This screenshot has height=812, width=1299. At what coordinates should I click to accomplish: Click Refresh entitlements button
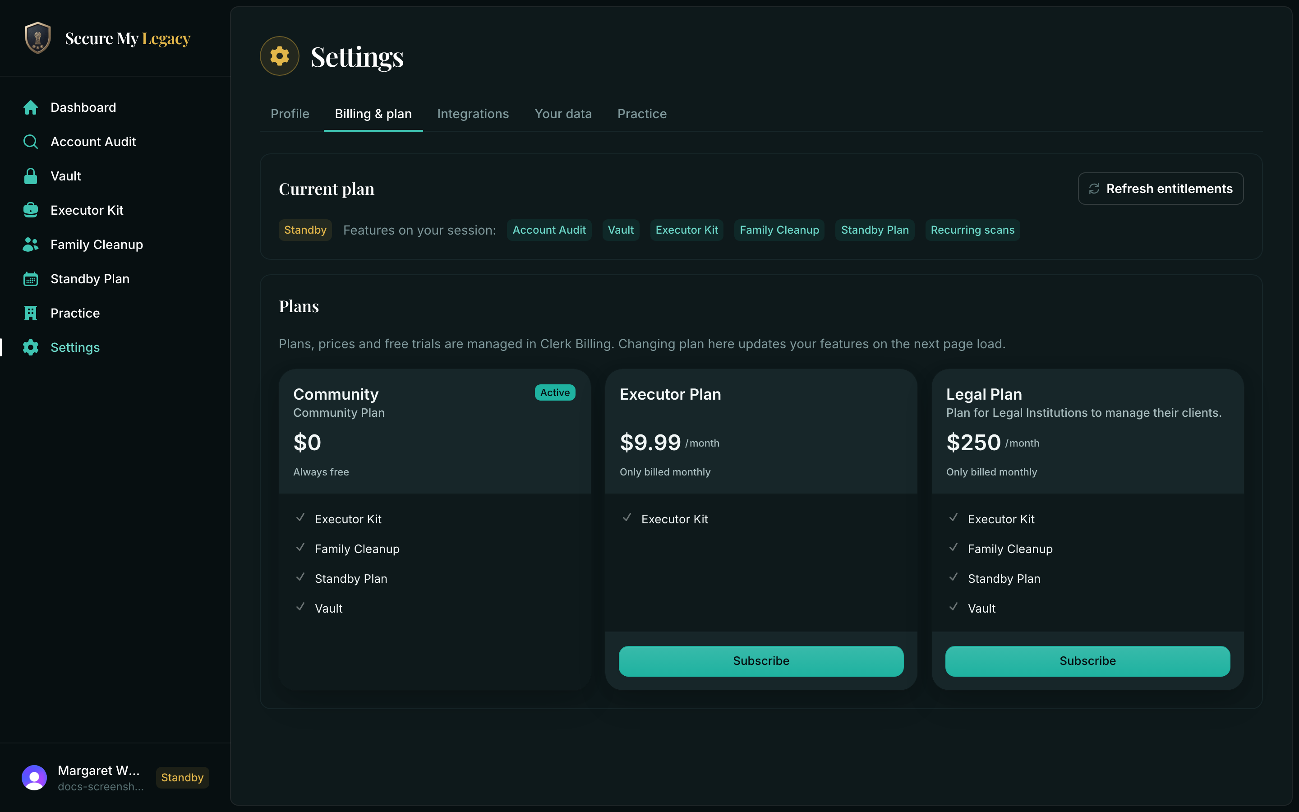1161,189
